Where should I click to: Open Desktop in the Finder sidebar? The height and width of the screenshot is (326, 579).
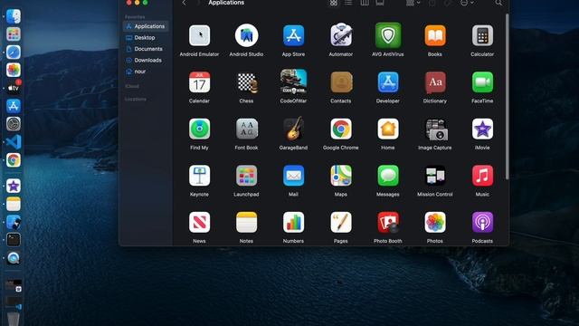tap(146, 38)
